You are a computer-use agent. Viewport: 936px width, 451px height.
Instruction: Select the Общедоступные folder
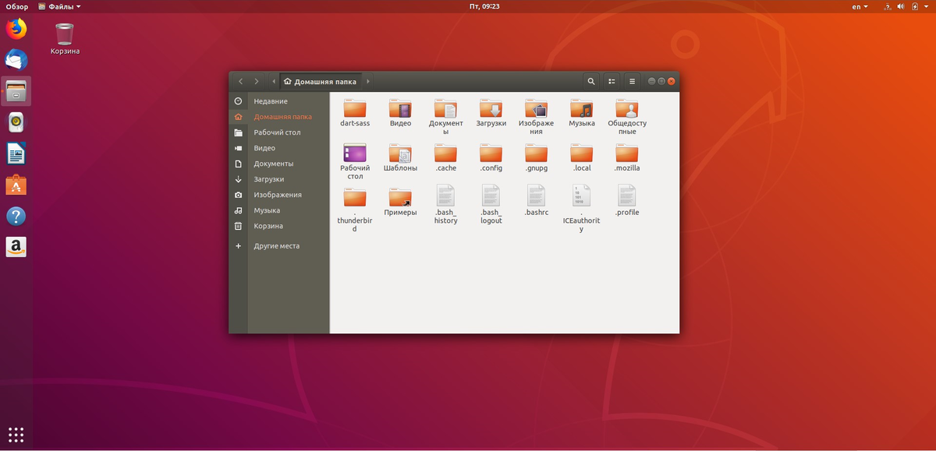pos(627,109)
